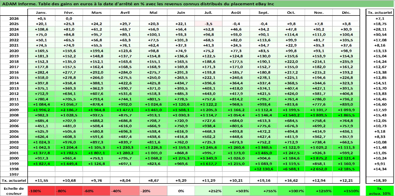Select the 'Avril' column header
This screenshot has height=196, width=395.
pos(125,13)
